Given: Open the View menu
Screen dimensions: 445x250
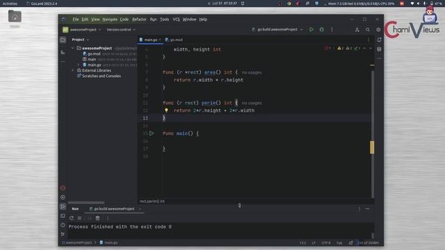Looking at the screenshot, I should click(95, 19).
